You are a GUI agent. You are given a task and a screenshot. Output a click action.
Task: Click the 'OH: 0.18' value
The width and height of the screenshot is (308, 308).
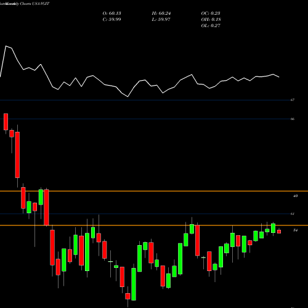pos(211,20)
